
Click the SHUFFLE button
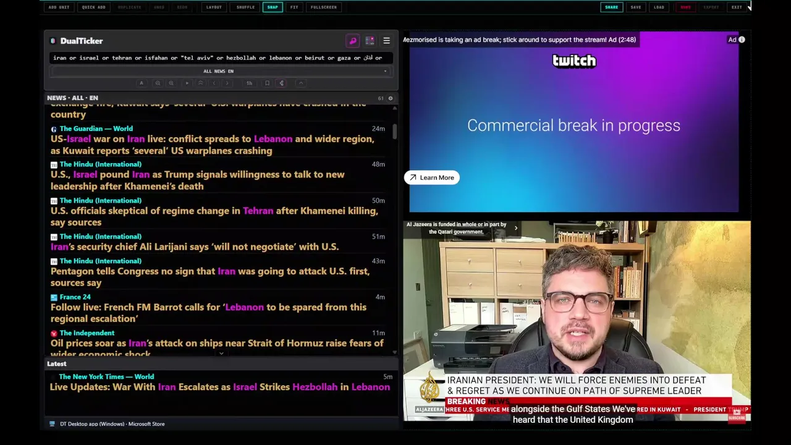pos(245,7)
